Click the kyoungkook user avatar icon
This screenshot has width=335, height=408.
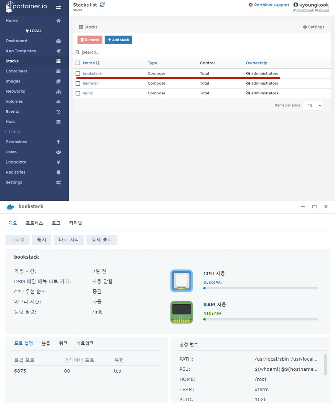click(x=296, y=5)
